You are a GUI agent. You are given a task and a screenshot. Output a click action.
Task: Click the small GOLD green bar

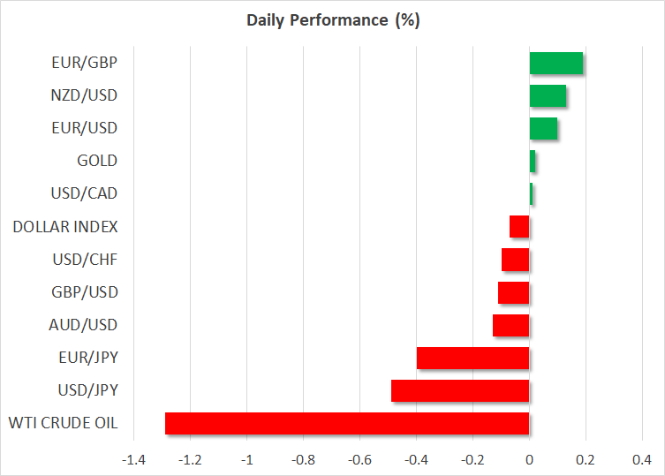(533, 162)
